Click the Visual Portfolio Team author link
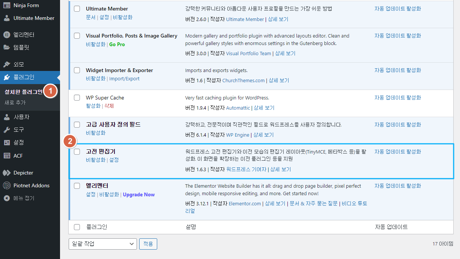Image resolution: width=460 pixels, height=259 pixels. pyautogui.click(x=248, y=53)
